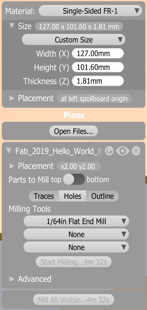Click the Thickness (Z) input field
Viewport: 147px width, 310px height.
[98, 81]
